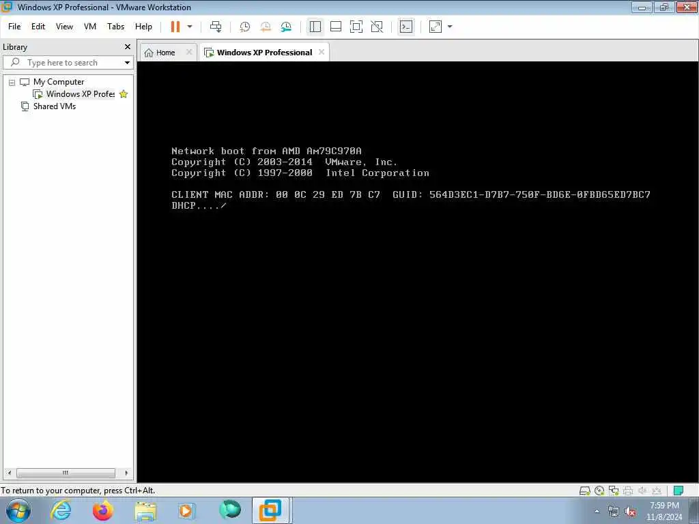Image resolution: width=699 pixels, height=524 pixels.
Task: Click the hard disk status icon
Action: (x=585, y=491)
